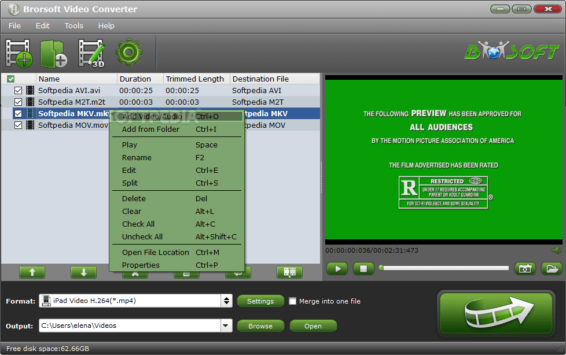Image resolution: width=566 pixels, height=355 pixels.
Task: Click the Move Up arrow button
Action: coord(32,272)
